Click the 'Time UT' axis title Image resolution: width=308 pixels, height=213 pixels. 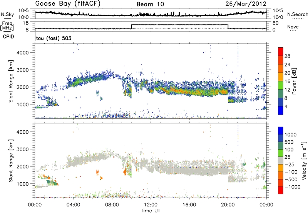(x=151, y=211)
